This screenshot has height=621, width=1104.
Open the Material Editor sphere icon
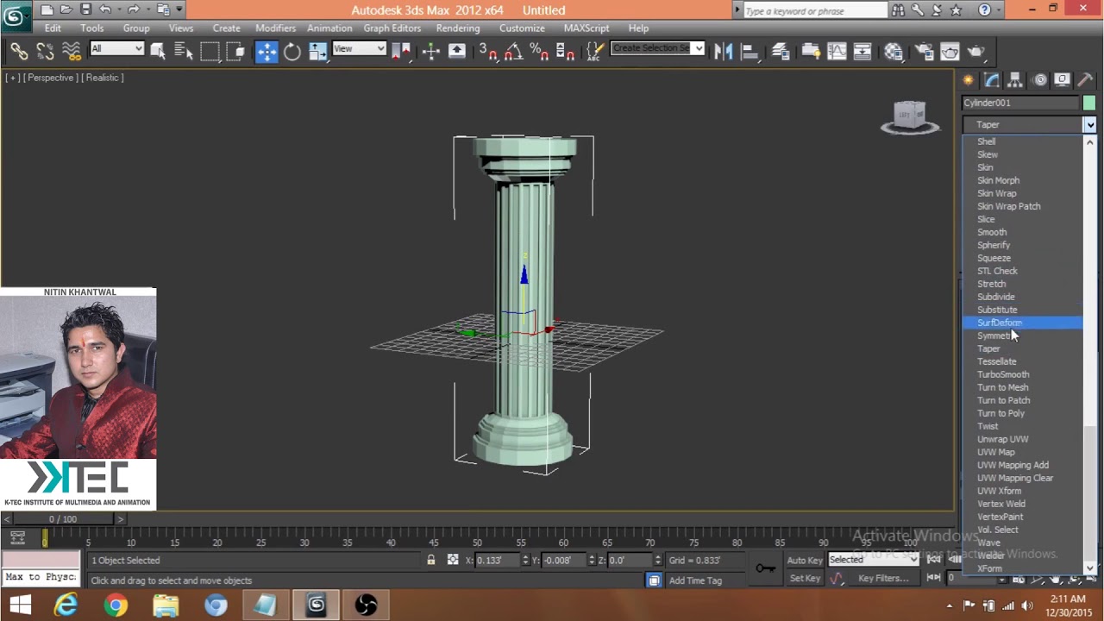pos(894,52)
